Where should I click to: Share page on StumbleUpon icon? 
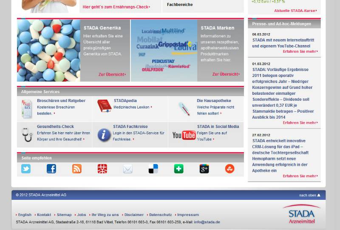pyautogui.click(x=229, y=169)
